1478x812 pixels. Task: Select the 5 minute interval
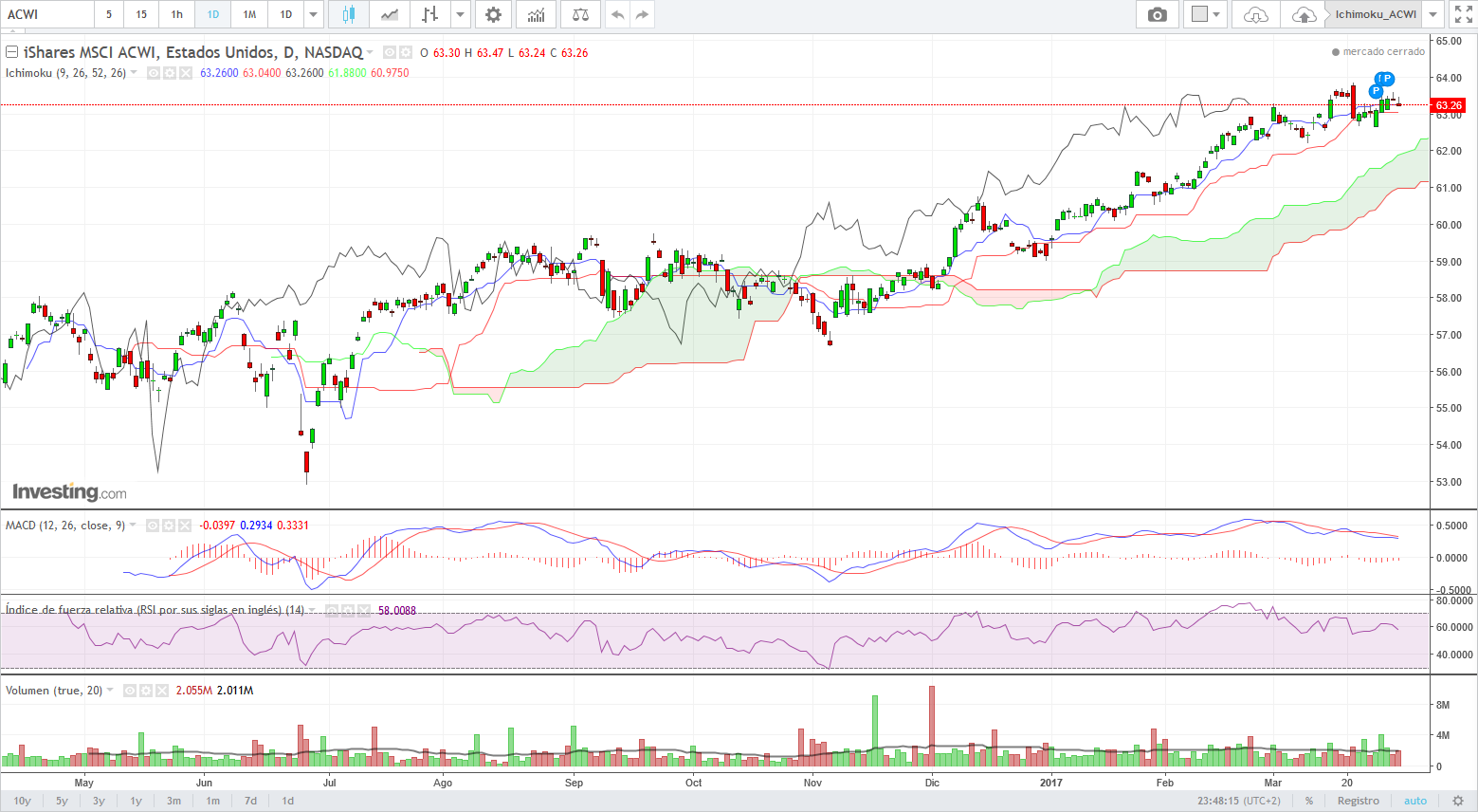click(109, 14)
